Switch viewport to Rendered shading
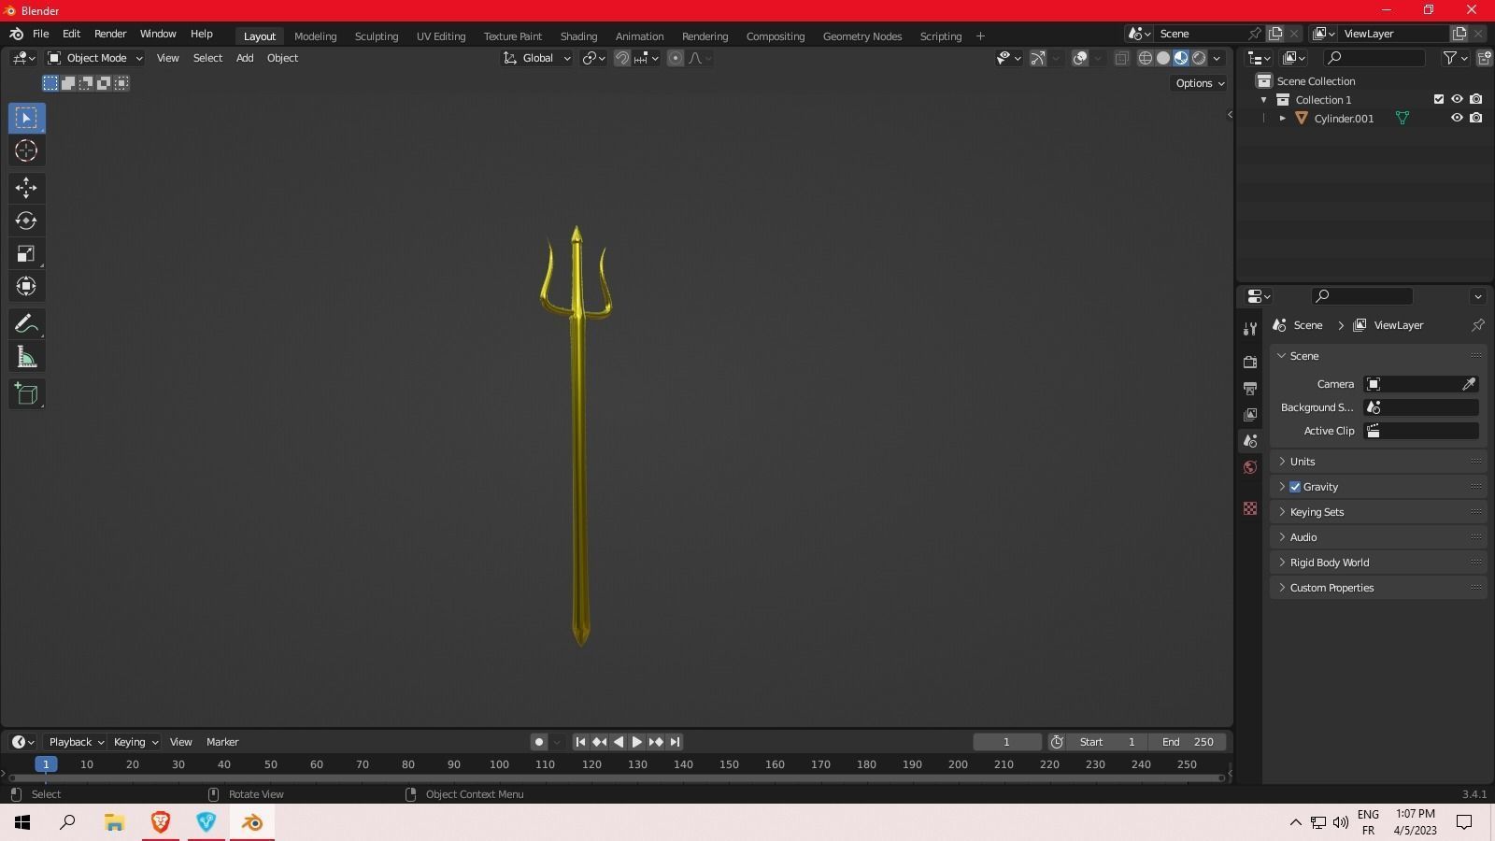 pyautogui.click(x=1199, y=58)
